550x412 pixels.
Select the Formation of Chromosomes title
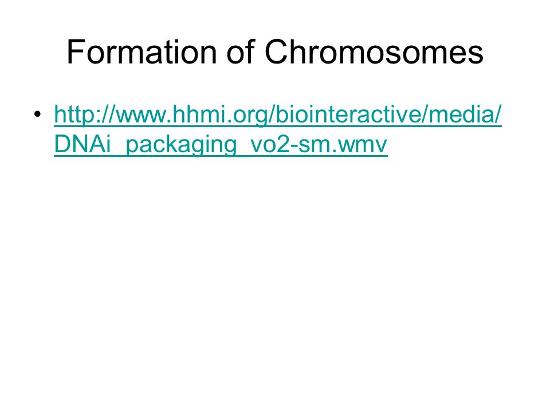pos(275,52)
